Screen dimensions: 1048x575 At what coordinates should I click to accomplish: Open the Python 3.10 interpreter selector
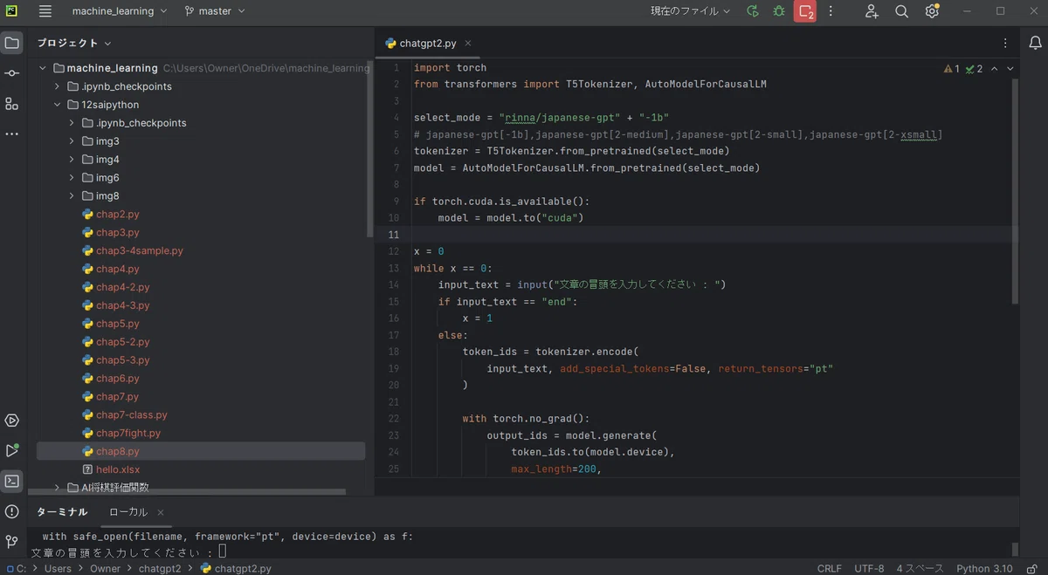click(x=984, y=568)
